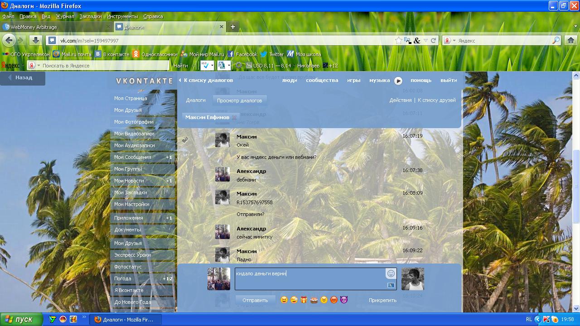This screenshot has width=580, height=326.
Task: Open Мои Настройки in sidebar
Action: (x=142, y=204)
